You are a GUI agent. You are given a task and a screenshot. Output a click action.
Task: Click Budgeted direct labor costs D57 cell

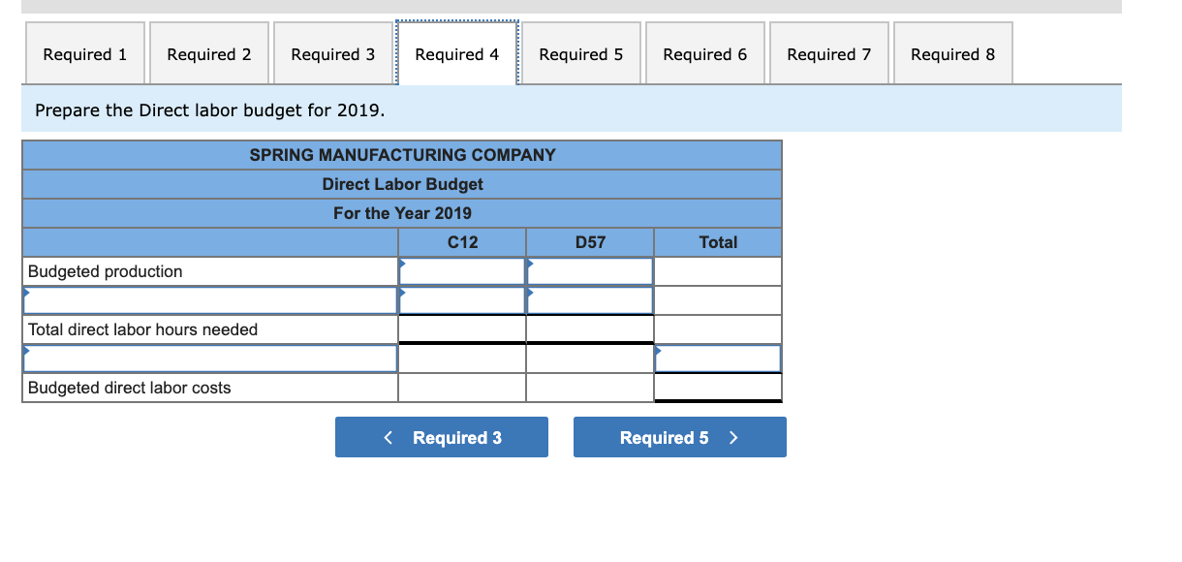(x=590, y=388)
